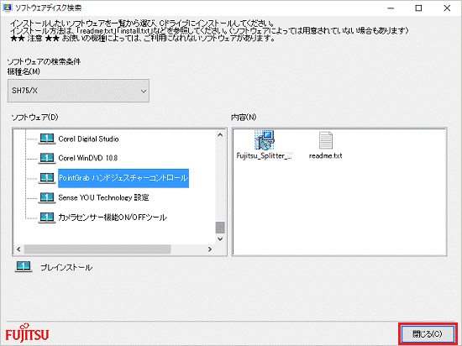Image resolution: width=462 pixels, height=346 pixels.
Task: Click the horizontal scroll right arrow
Action: pyautogui.click(x=210, y=249)
